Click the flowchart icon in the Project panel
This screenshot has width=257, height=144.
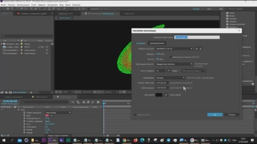click(x=52, y=44)
